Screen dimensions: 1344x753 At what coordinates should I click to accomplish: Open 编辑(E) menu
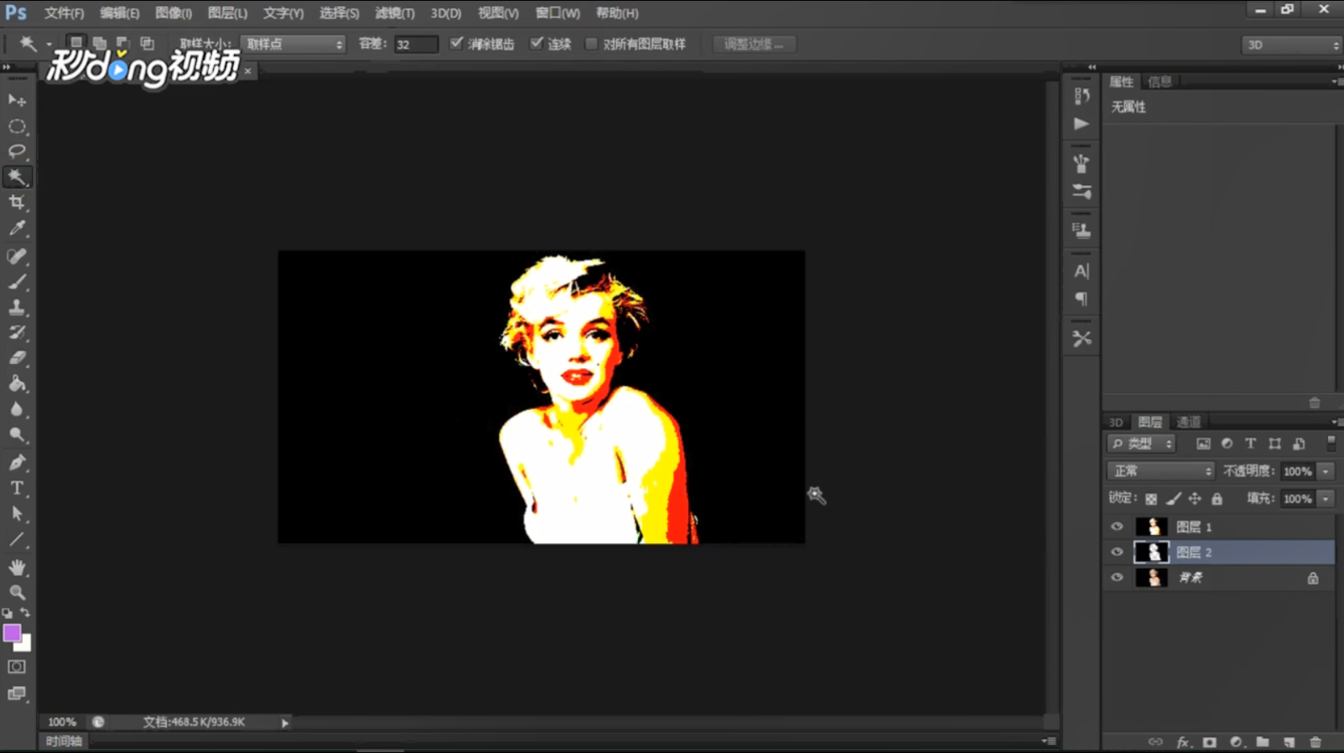(119, 13)
